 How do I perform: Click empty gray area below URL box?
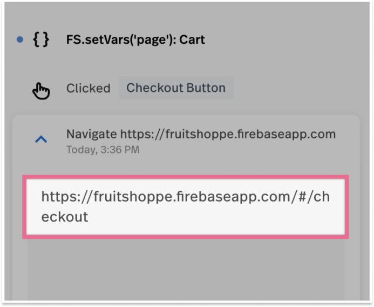click(x=186, y=269)
